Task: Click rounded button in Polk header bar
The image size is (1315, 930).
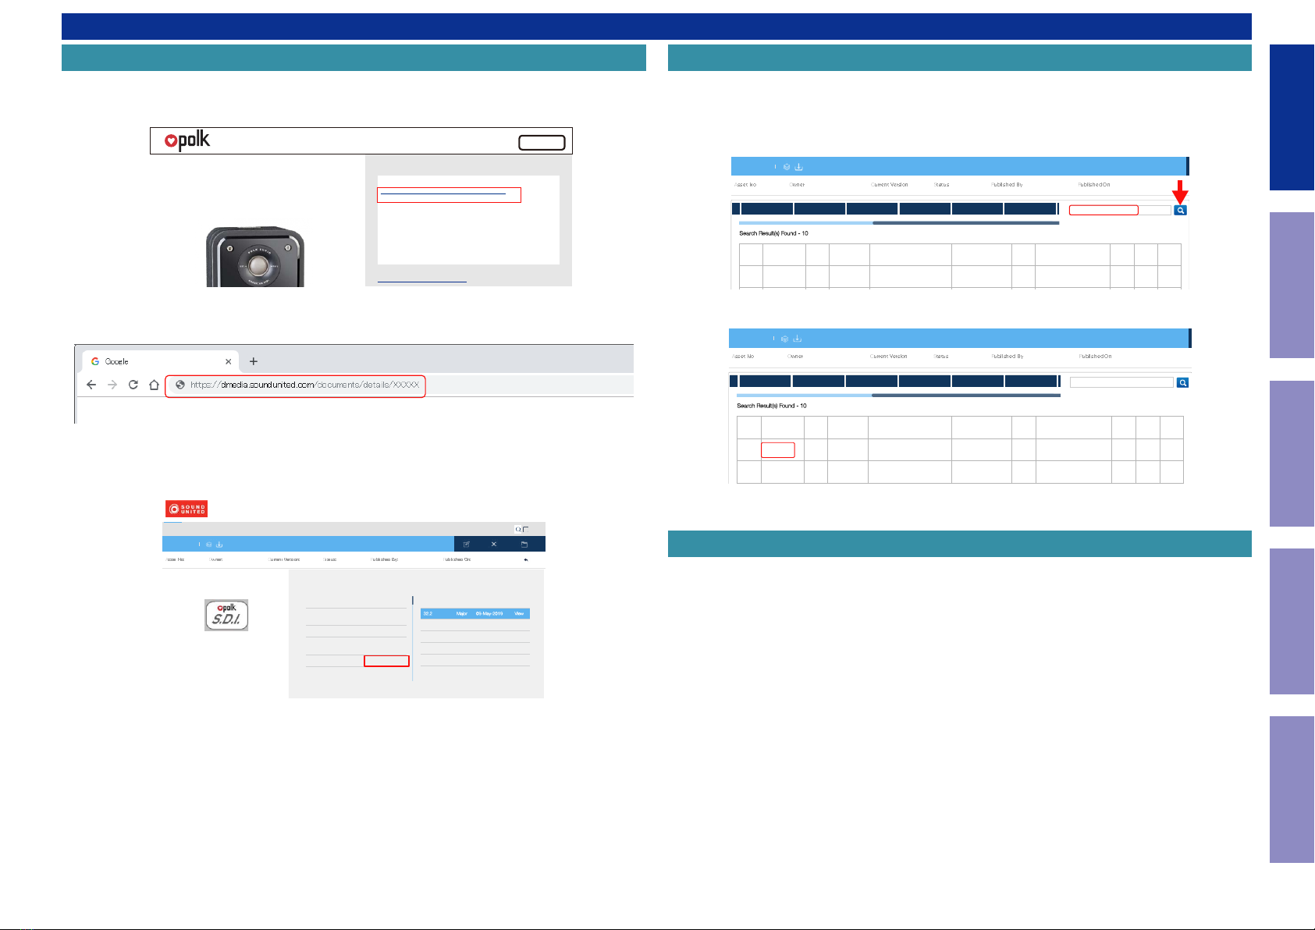Action: (x=542, y=142)
